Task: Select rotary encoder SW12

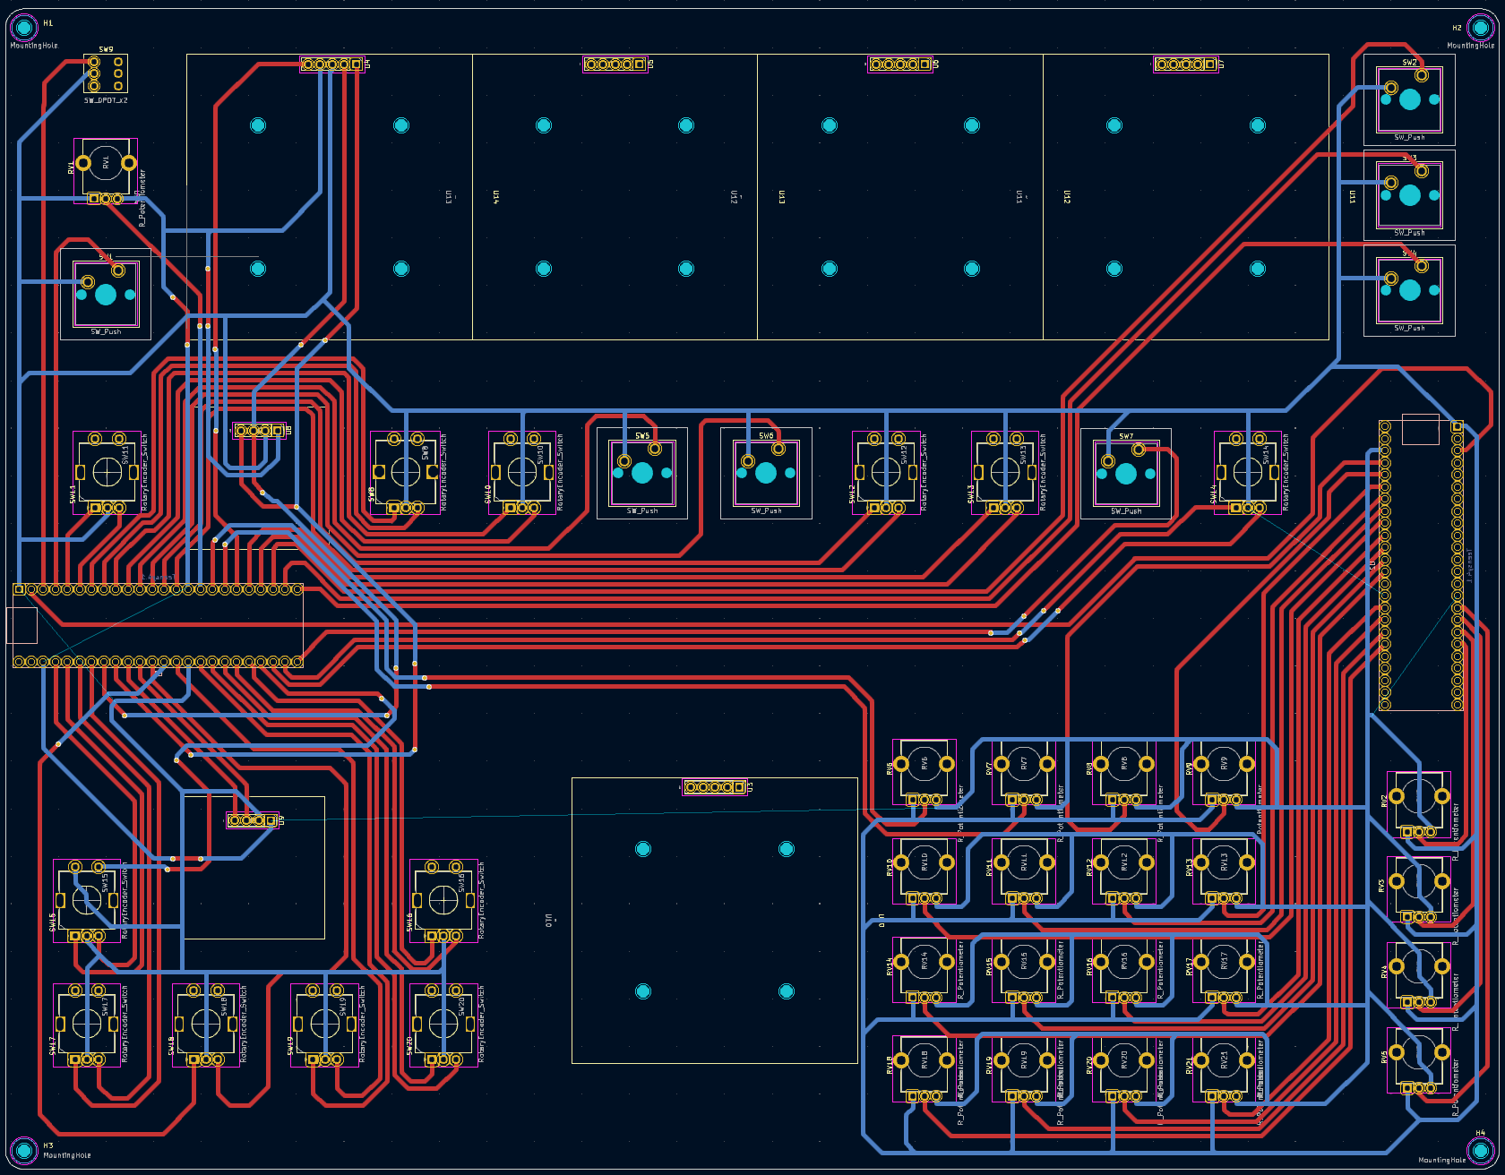Action: point(886,472)
